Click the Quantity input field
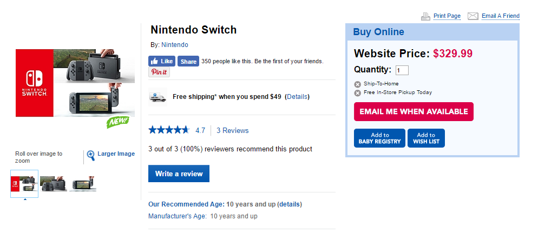The image size is (538, 233). (x=402, y=70)
